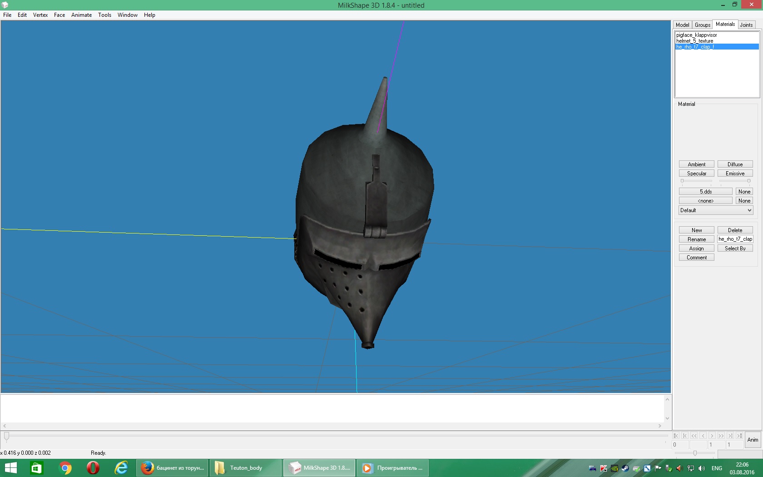This screenshot has height=477, width=763.
Task: Open the Tools menu
Action: pos(104,15)
